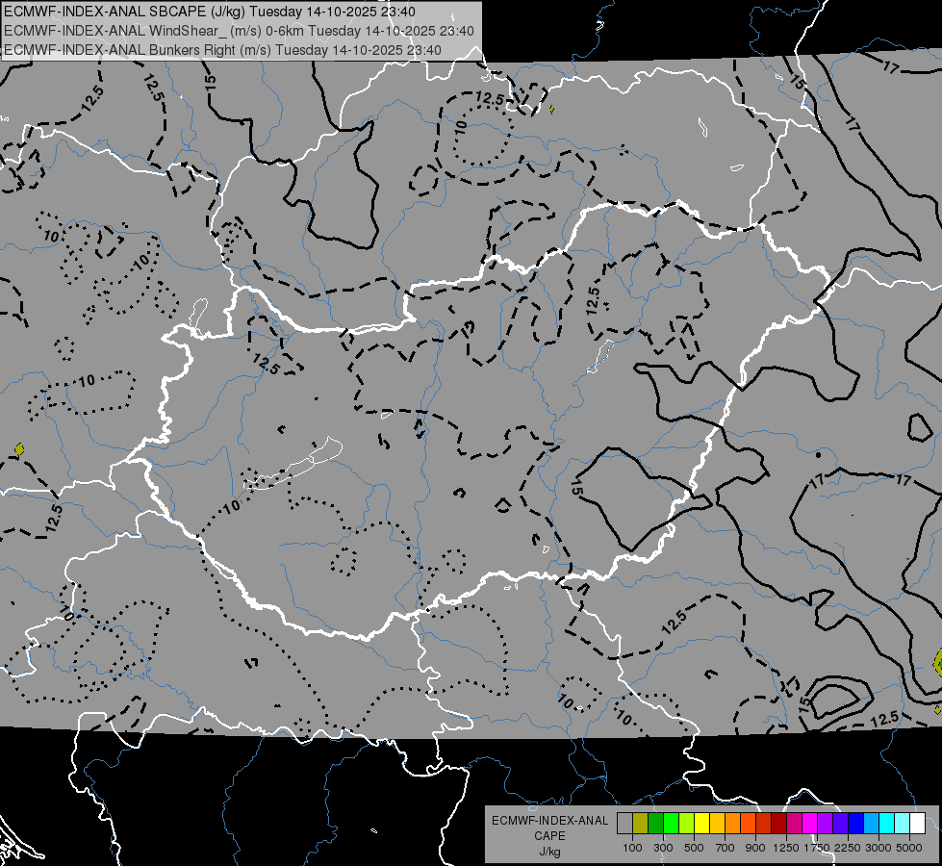Select the pure blue legend swatch
Image resolution: width=942 pixels, height=866 pixels.
(x=856, y=823)
